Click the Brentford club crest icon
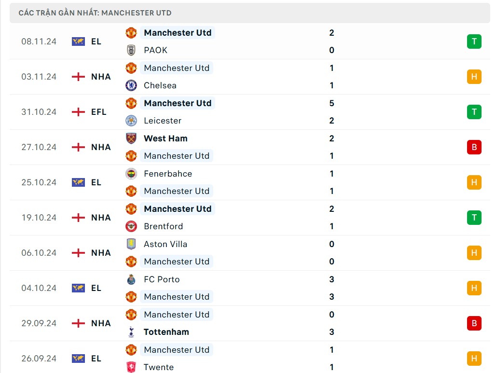 tap(131, 226)
